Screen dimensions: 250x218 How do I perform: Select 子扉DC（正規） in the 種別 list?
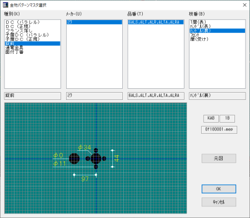[x=32, y=39]
